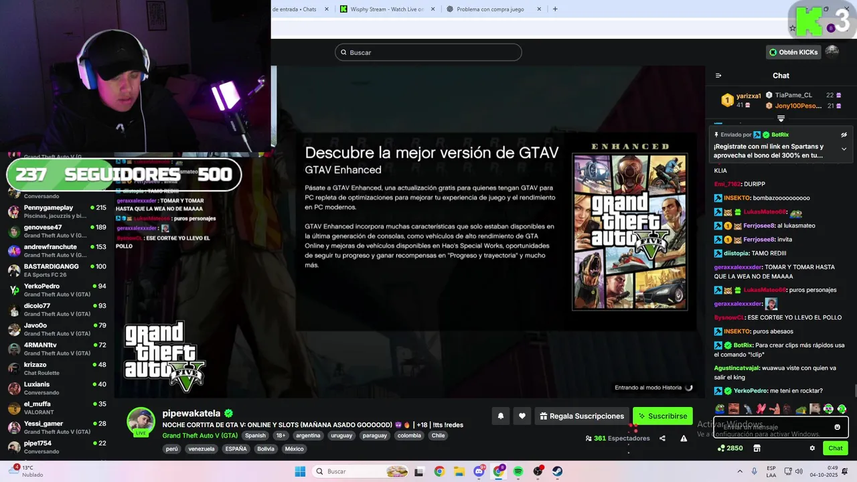Screen dimensions: 857x482
Task: Switch to Wisphy Stream browser tab
Action: 387,9
